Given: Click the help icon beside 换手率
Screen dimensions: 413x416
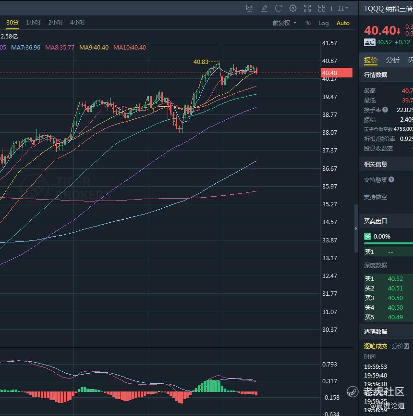Looking at the screenshot, I should (x=385, y=110).
